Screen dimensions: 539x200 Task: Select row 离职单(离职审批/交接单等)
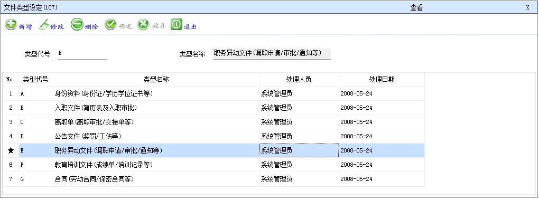(x=214, y=122)
